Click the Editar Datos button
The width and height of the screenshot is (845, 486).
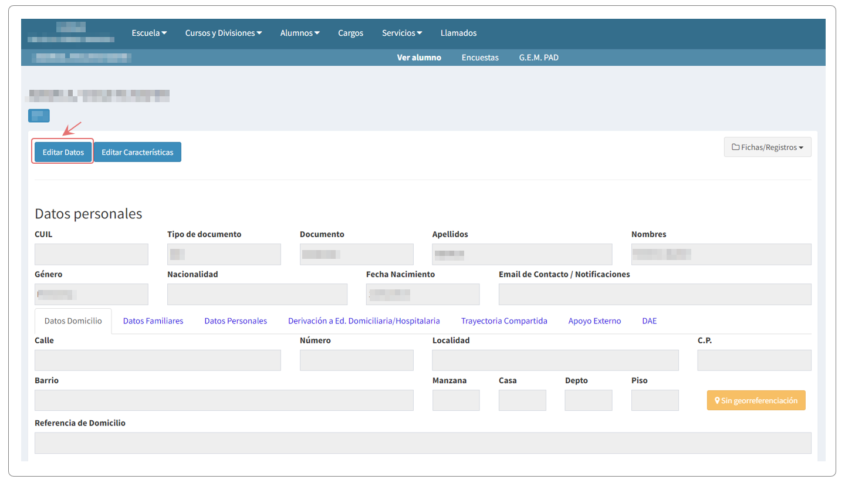click(x=63, y=152)
